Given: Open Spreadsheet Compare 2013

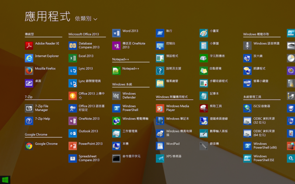Looking at the screenshot, I should coord(73,159).
